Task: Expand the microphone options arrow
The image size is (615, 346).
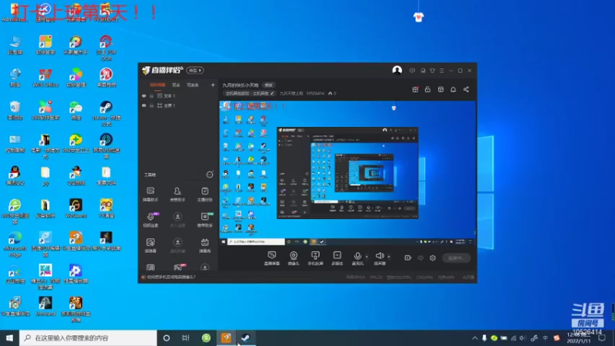Action: pos(367,257)
